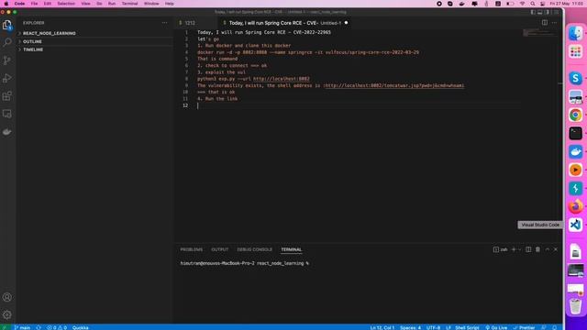Screen dimensions: 587x330
Task: Open remote window indicator in status bar
Action: click(x=5, y=327)
